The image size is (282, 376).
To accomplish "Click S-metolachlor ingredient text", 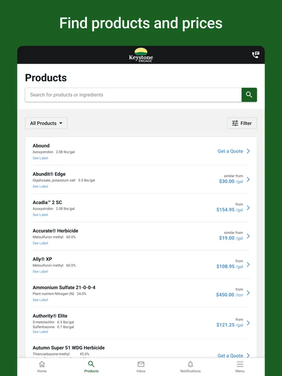I will [44, 322].
